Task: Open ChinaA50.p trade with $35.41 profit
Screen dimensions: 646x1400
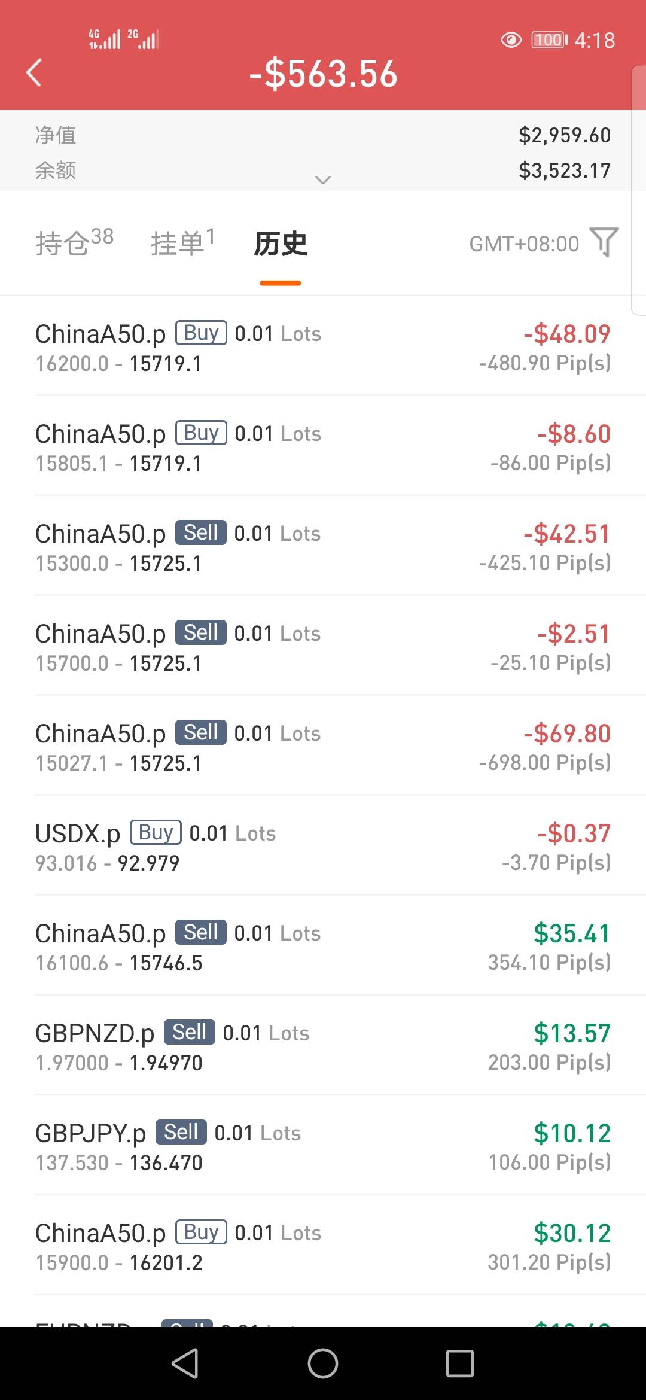Action: point(323,947)
